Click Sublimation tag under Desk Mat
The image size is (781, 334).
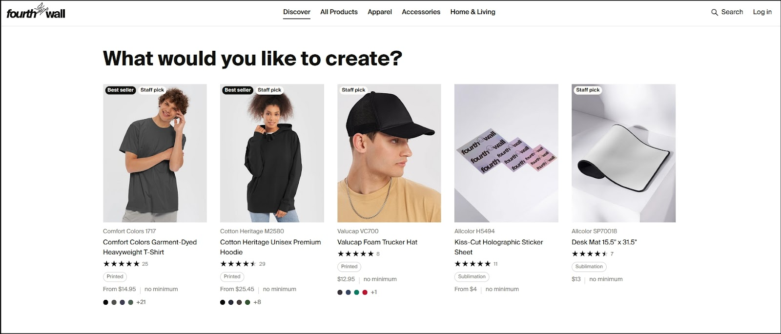click(589, 267)
